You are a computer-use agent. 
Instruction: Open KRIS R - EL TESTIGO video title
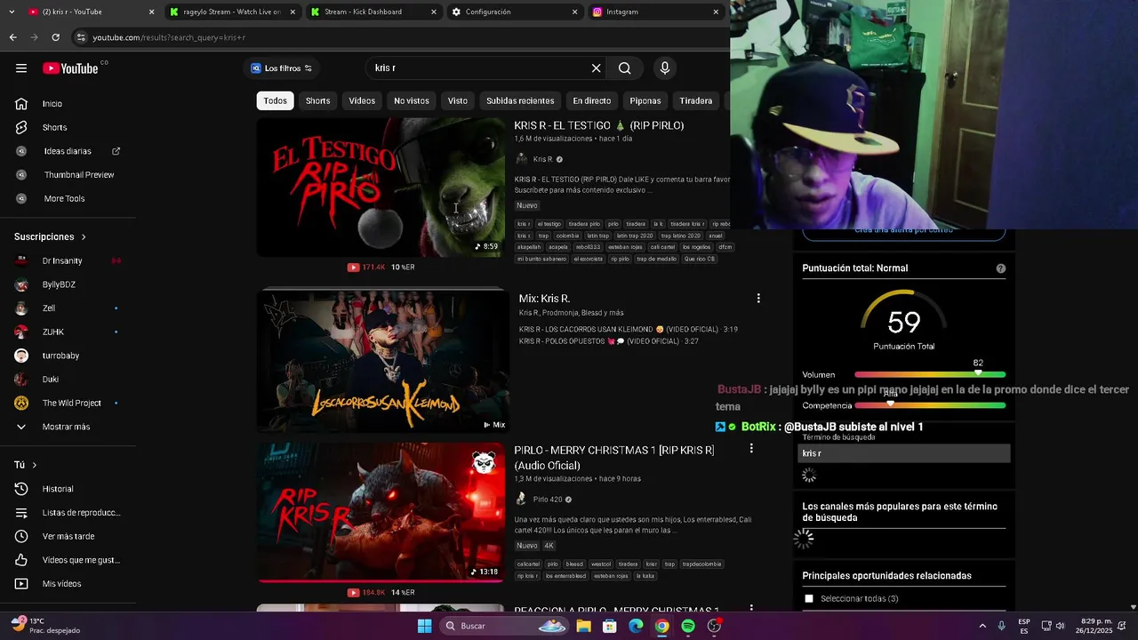pyautogui.click(x=599, y=125)
